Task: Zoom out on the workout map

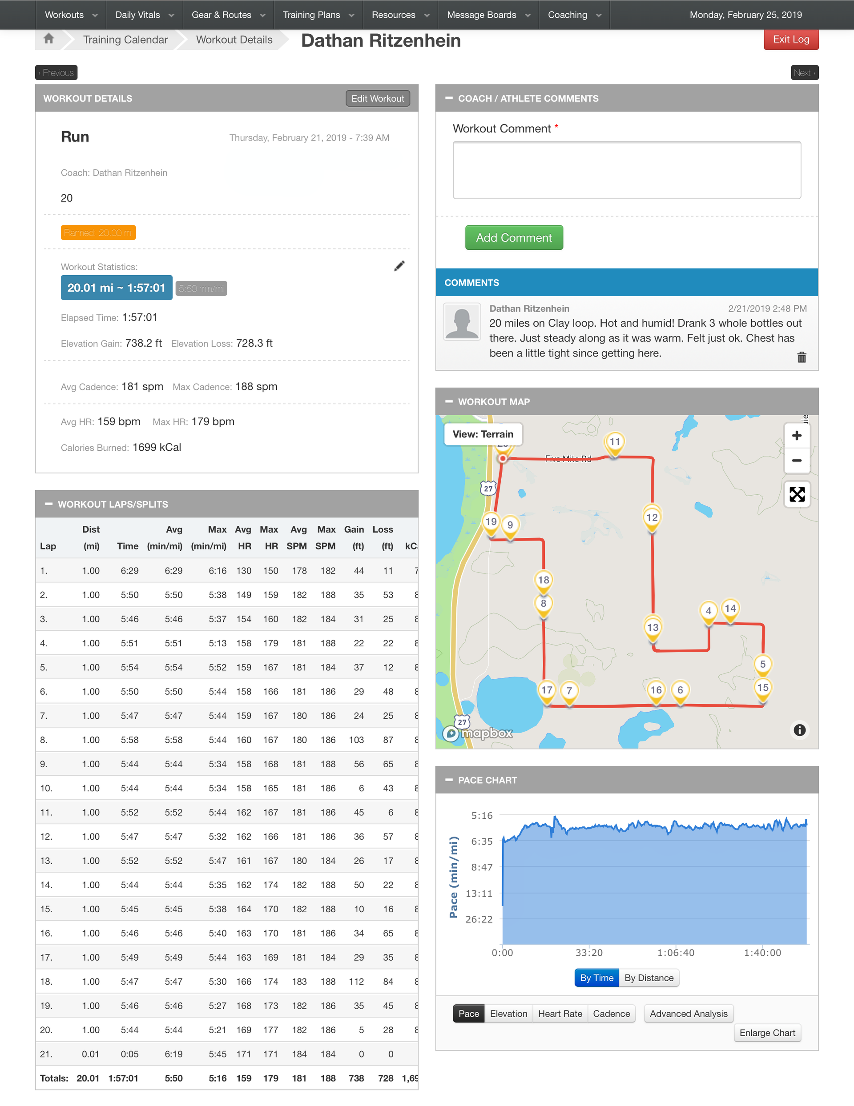Action: coord(796,461)
